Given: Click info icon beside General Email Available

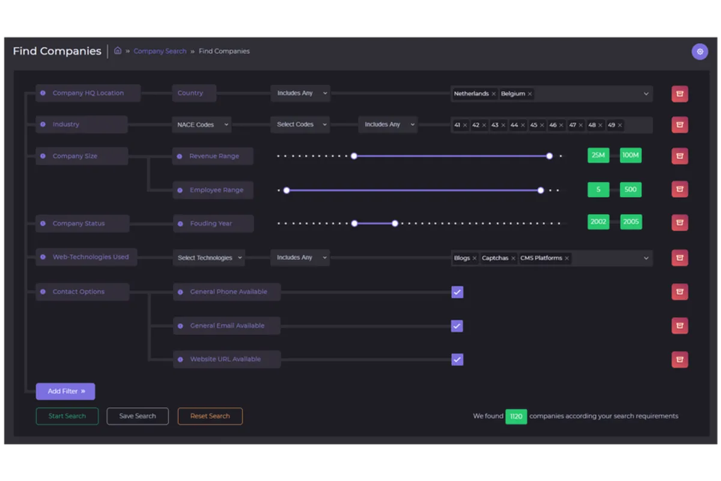Looking at the screenshot, I should click(x=180, y=326).
